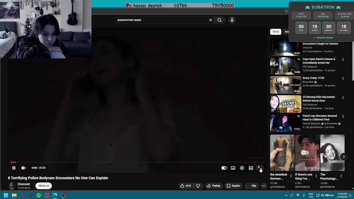Open OBS Studio from taskbar
The height and width of the screenshot is (199, 354).
[x=63, y=195]
